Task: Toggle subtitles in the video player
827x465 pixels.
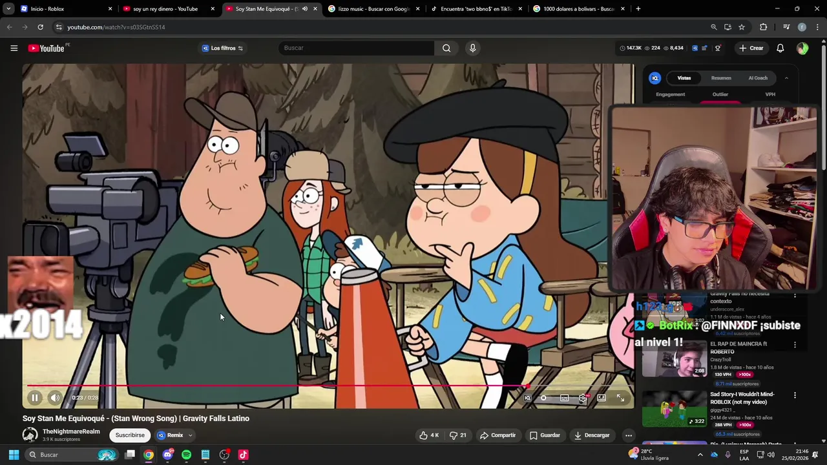Action: pos(564,398)
